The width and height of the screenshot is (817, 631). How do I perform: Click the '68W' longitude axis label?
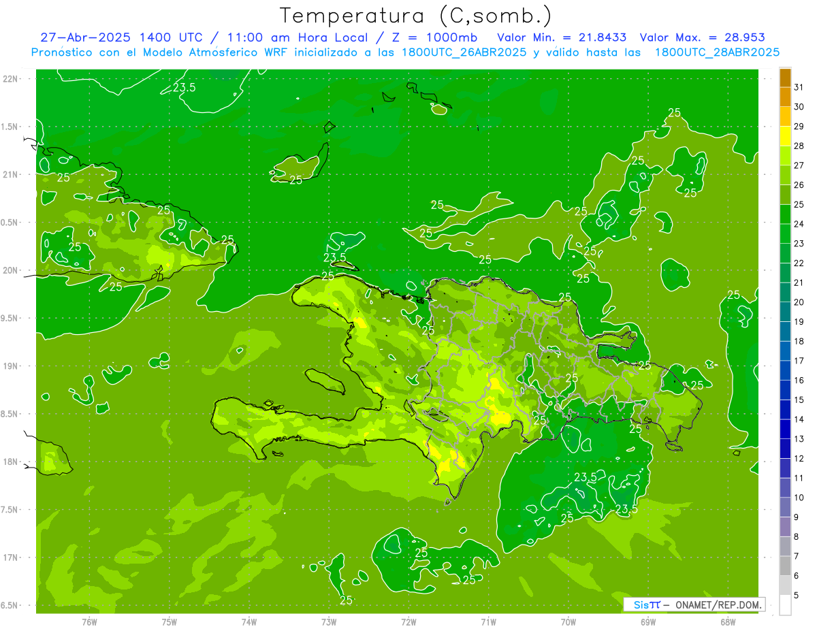pyautogui.click(x=728, y=621)
